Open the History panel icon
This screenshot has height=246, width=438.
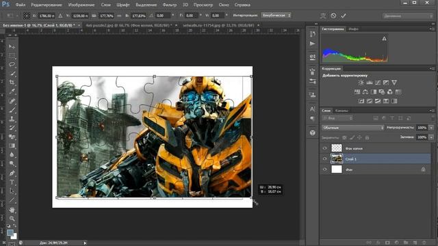[313, 33]
